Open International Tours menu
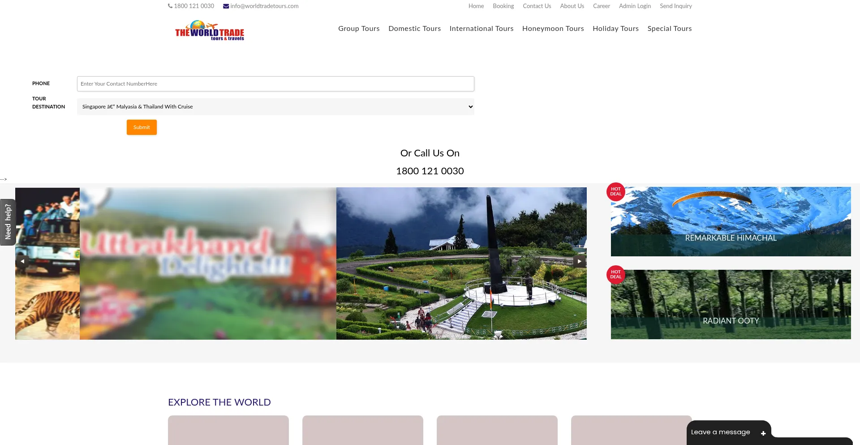 point(481,29)
